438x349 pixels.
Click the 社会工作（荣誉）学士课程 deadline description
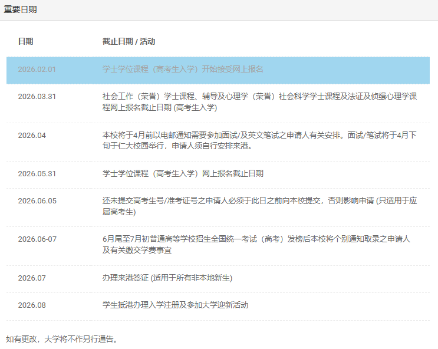tap(259, 102)
